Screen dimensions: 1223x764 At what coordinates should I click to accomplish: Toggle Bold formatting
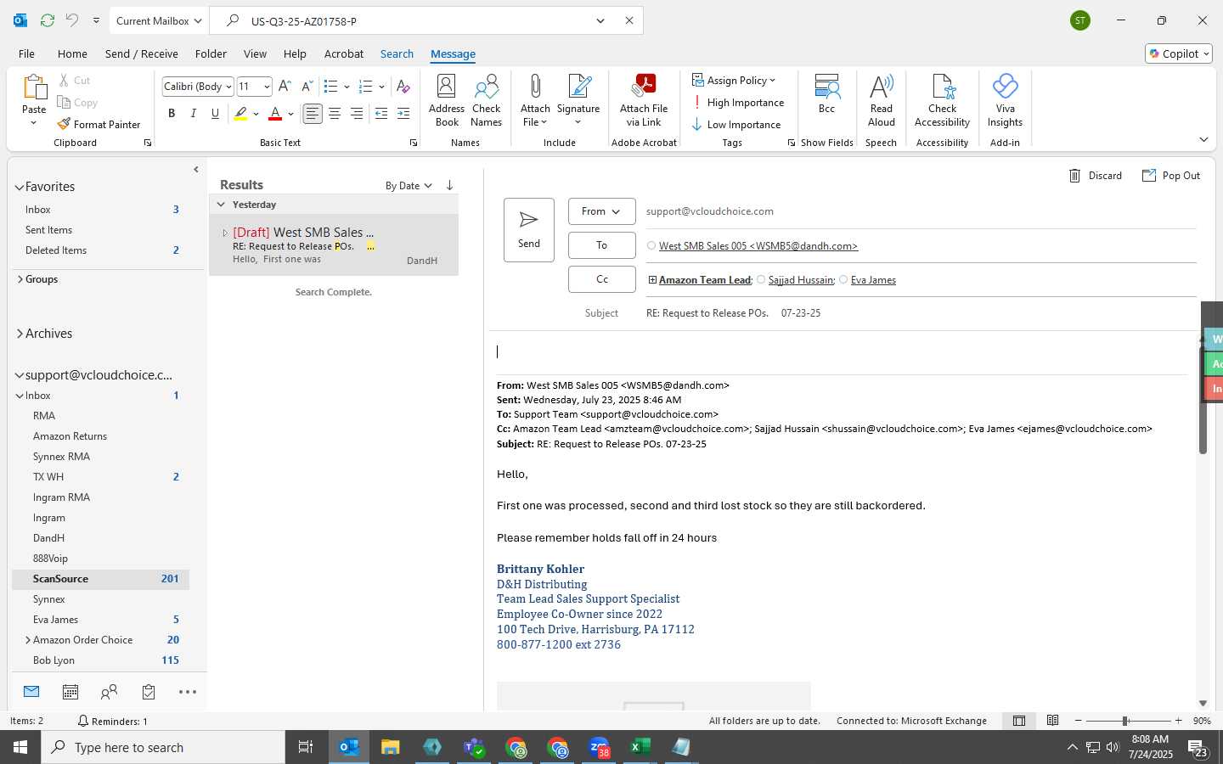(172, 113)
